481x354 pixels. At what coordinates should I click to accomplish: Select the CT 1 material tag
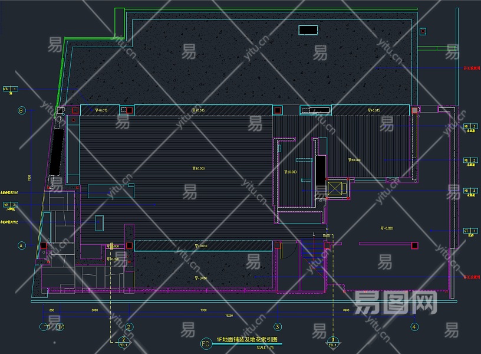pyautogui.click(x=470, y=231)
